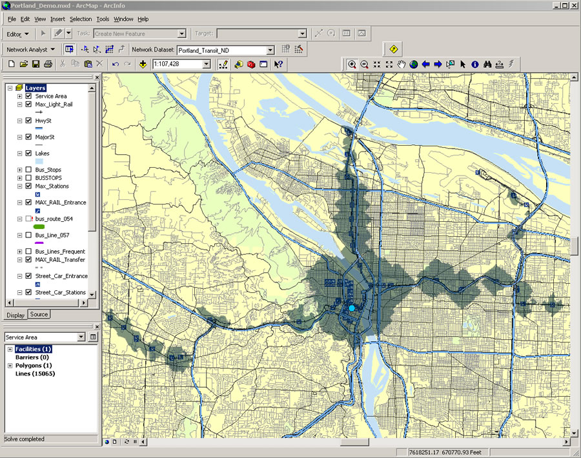Click the Layers root data frame

pos(36,88)
